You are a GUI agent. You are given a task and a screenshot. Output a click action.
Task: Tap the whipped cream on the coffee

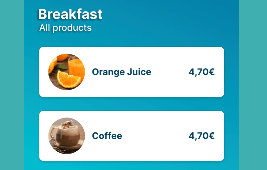67,124
